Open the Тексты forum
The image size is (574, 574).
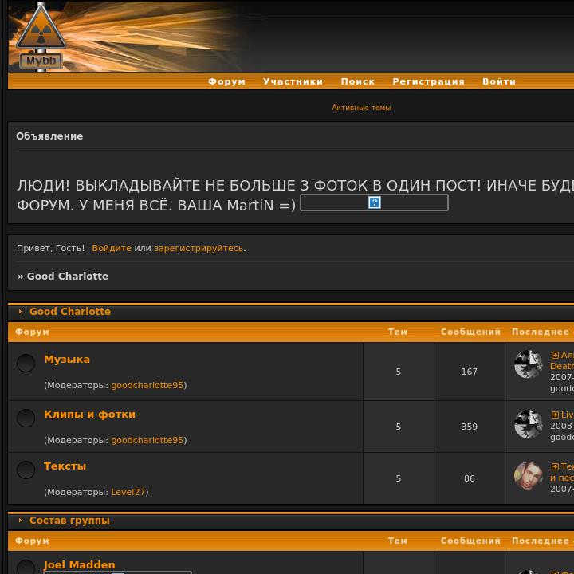point(65,466)
